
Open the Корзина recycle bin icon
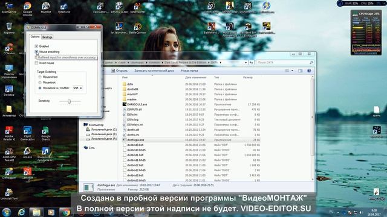tap(9, 28)
